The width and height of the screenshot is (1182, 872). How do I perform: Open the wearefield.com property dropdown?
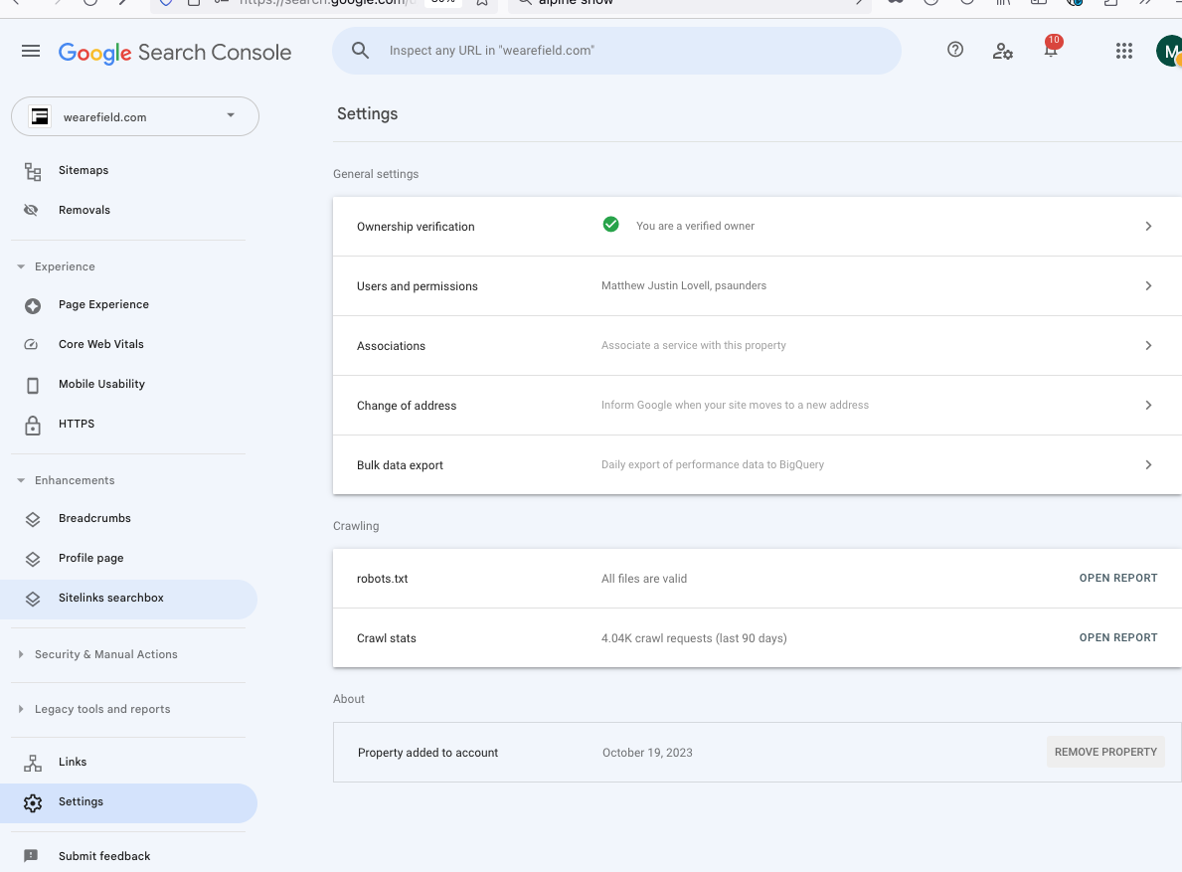coord(135,116)
